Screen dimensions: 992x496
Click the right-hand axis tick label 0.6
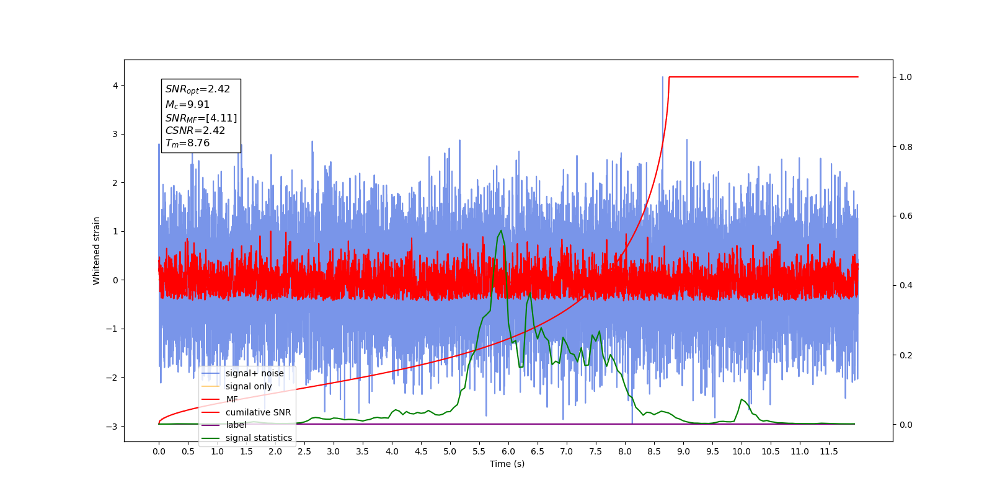click(906, 216)
